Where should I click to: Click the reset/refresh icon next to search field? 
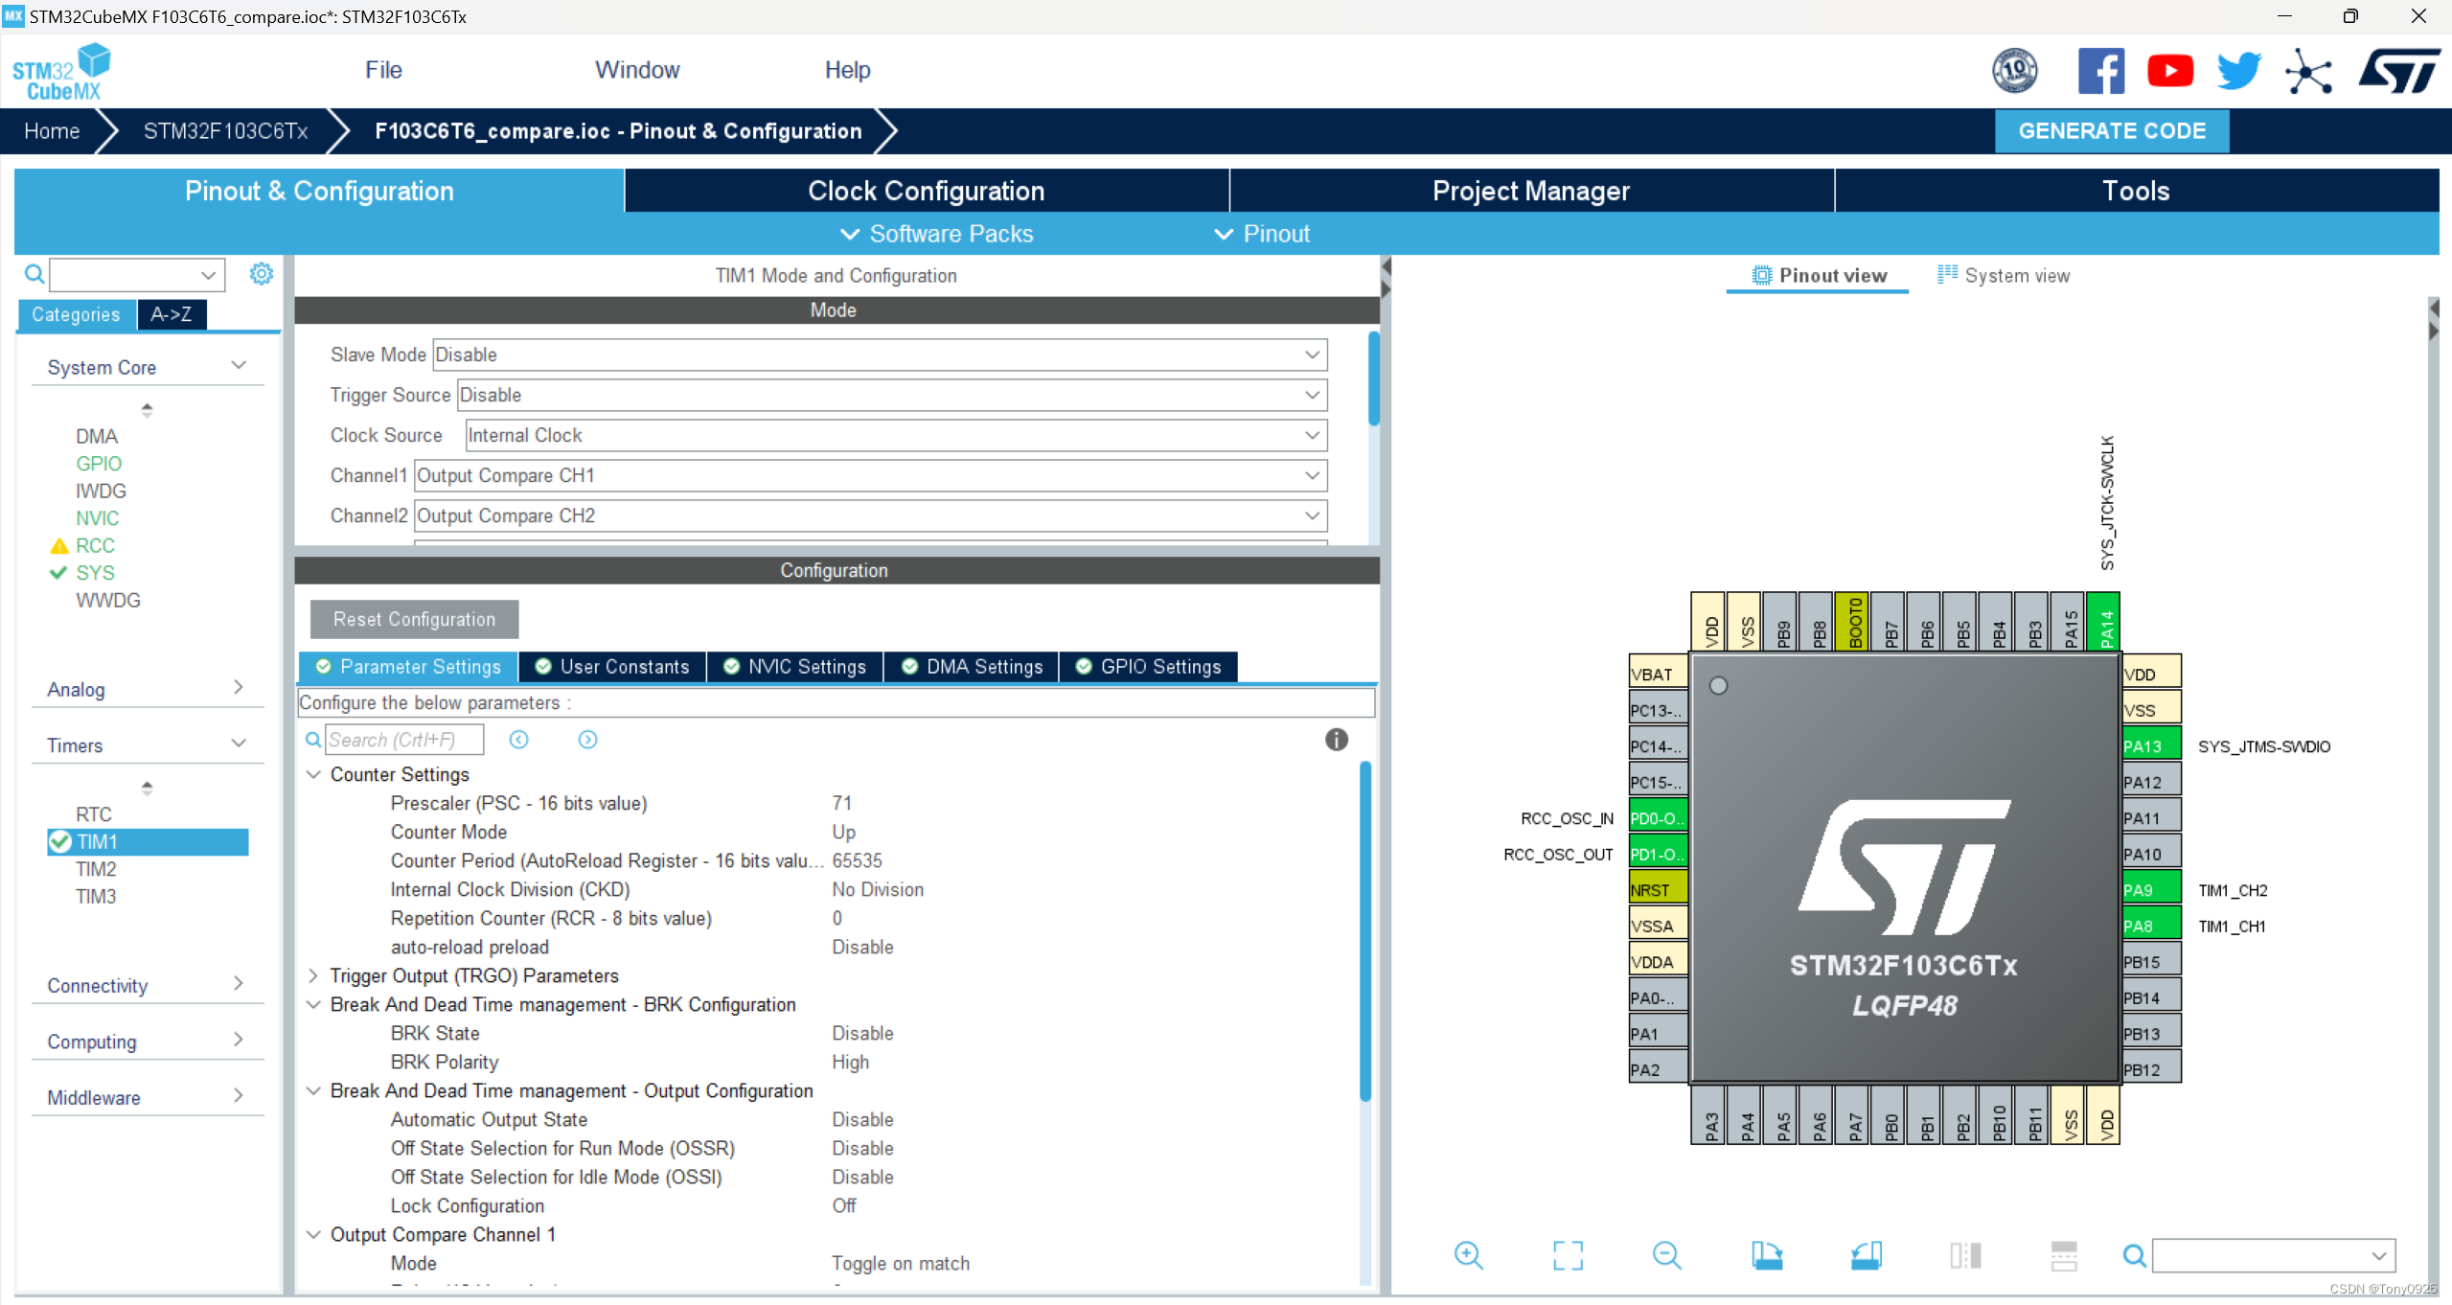[x=520, y=740]
